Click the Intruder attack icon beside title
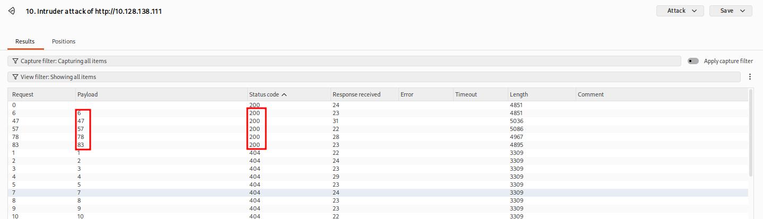 12,11
